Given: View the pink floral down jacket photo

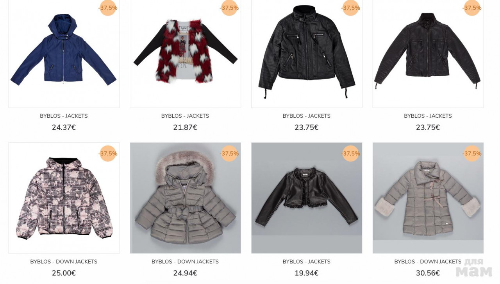Looking at the screenshot, I should tap(64, 198).
